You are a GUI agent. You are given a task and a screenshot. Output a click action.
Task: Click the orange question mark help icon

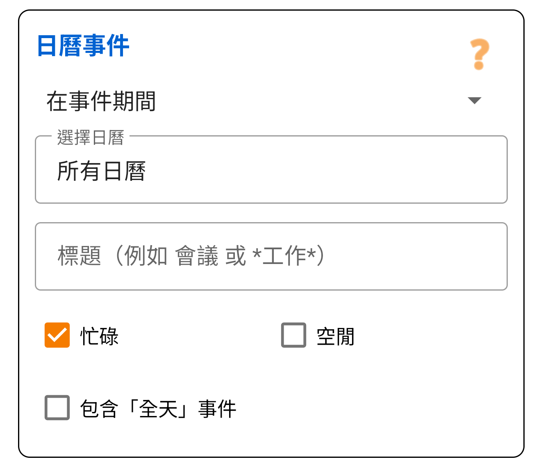(x=479, y=53)
